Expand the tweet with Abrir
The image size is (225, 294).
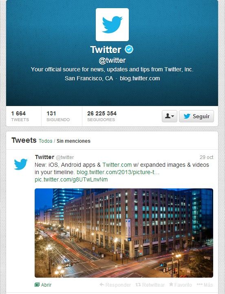43,285
